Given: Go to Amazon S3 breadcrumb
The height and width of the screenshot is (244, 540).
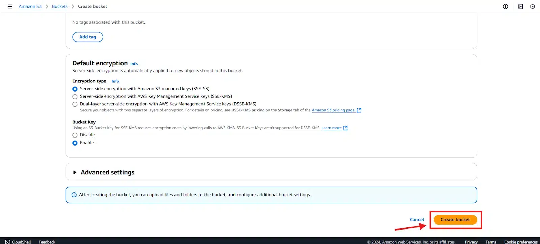Looking at the screenshot, I should (x=30, y=6).
